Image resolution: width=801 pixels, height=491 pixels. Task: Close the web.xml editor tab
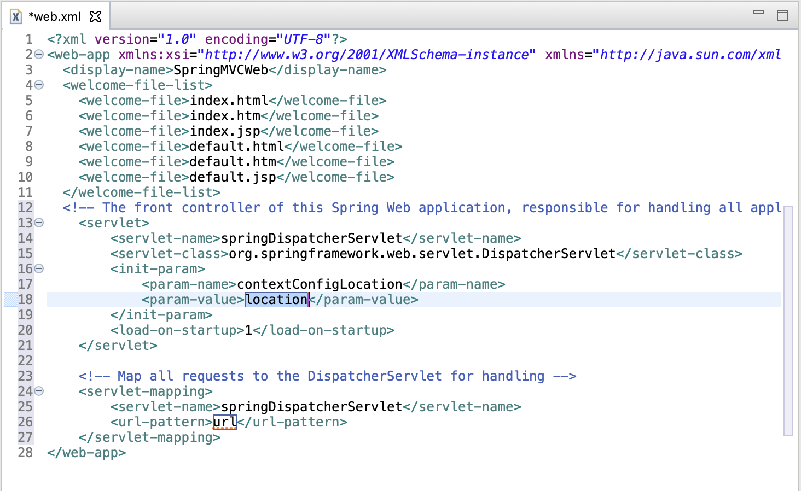[95, 16]
